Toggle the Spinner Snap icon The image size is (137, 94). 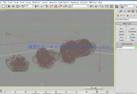click(x=65, y=6)
